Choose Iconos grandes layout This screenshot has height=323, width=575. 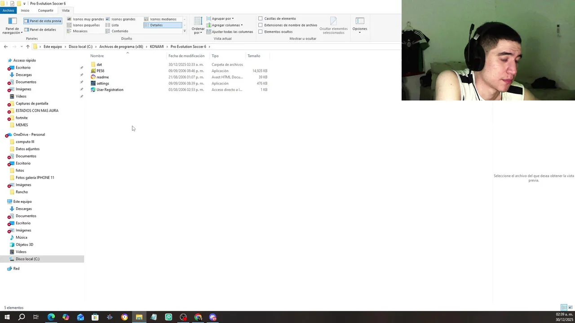[120, 19]
